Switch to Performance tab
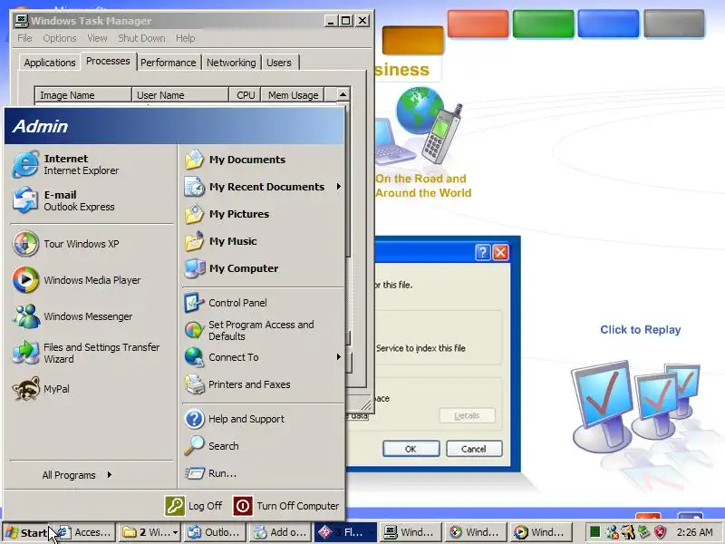The height and width of the screenshot is (544, 725). coord(169,63)
